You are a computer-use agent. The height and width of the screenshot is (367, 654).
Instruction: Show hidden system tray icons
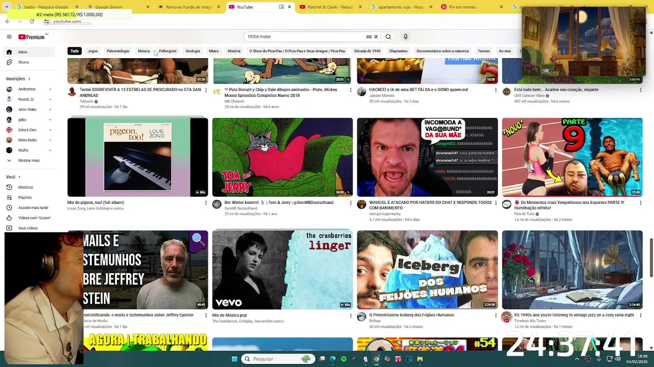(x=577, y=359)
